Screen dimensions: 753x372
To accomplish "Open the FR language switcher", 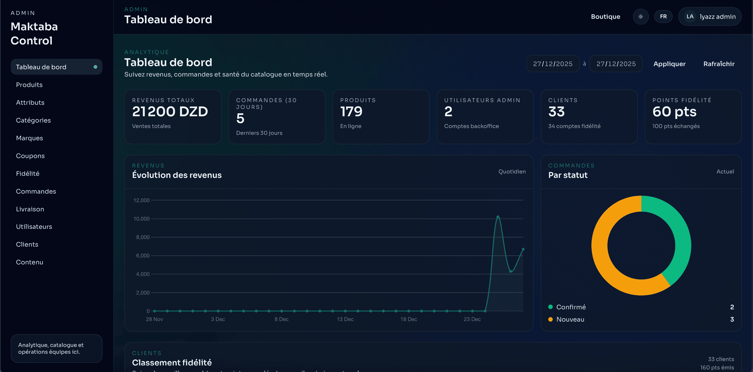I will tap(663, 16).
